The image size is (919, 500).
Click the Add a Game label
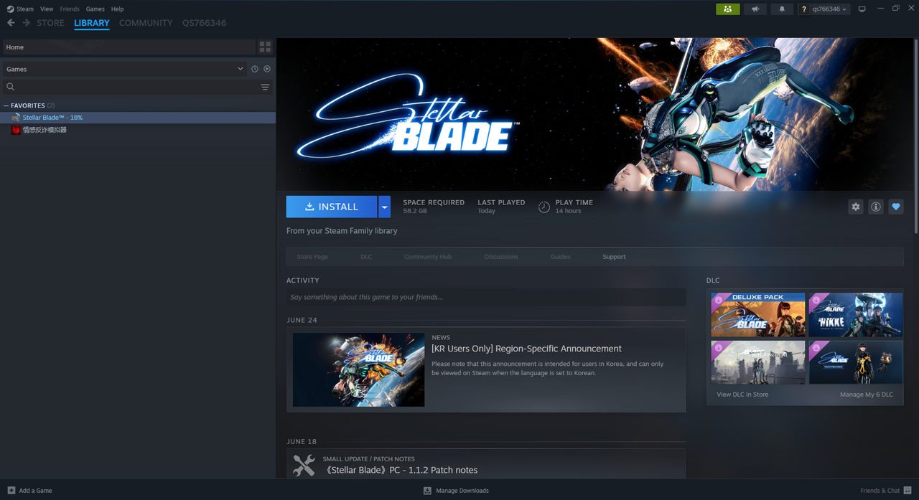point(35,491)
